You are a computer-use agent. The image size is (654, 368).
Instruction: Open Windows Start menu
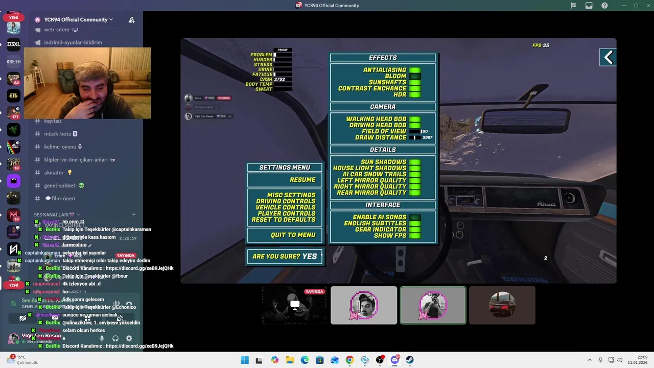pos(245,360)
